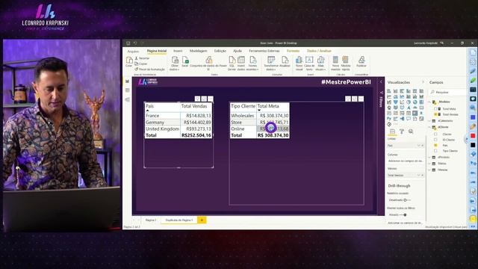Viewport: 478px width, 269px height.
Task: Open the Analytics magnifier pane tab
Action: 411,132
